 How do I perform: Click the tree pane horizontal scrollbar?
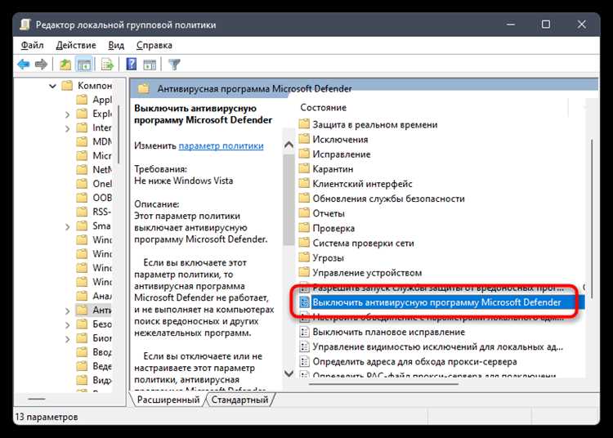[x=37, y=399]
